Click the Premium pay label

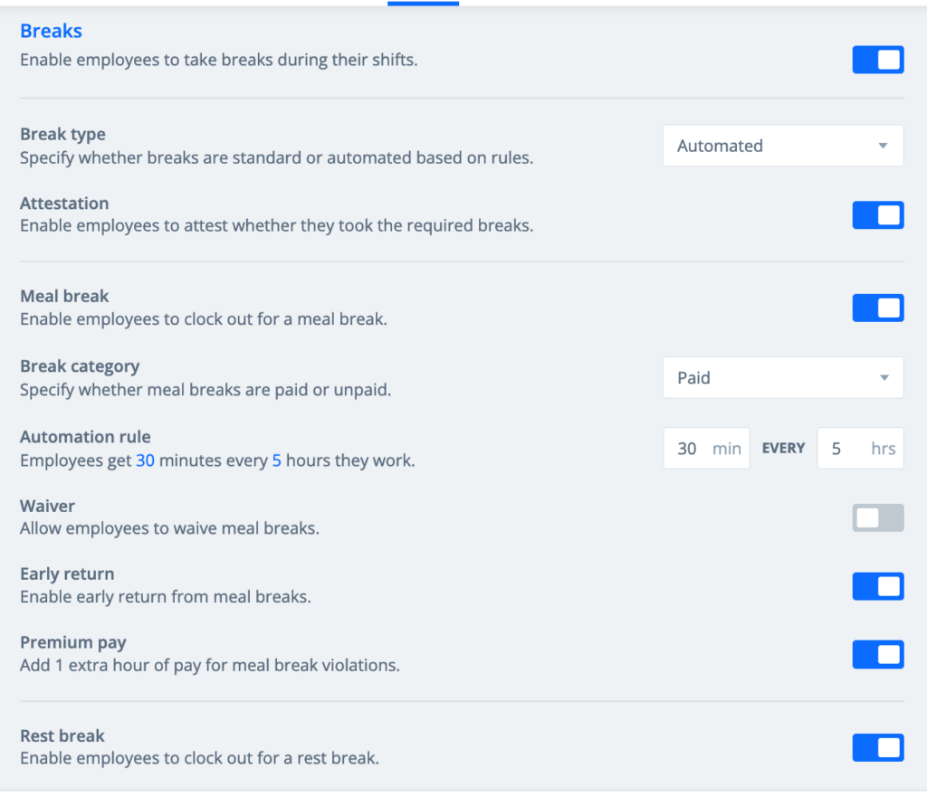pos(73,643)
